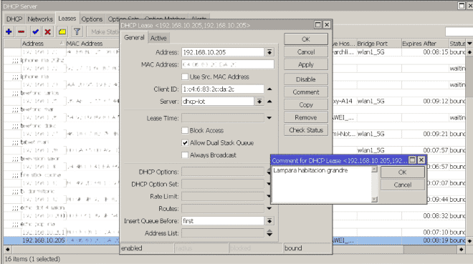
Task: Expand Address List field arrow
Action: [x=269, y=233]
